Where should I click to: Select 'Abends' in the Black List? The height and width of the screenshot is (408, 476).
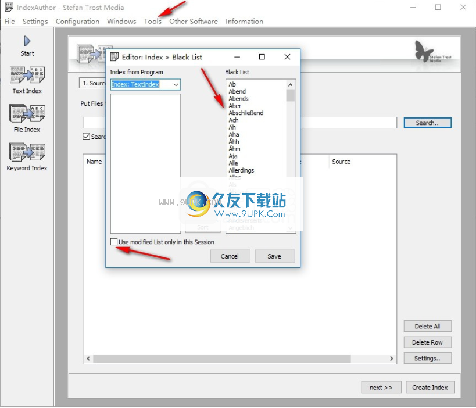(239, 99)
